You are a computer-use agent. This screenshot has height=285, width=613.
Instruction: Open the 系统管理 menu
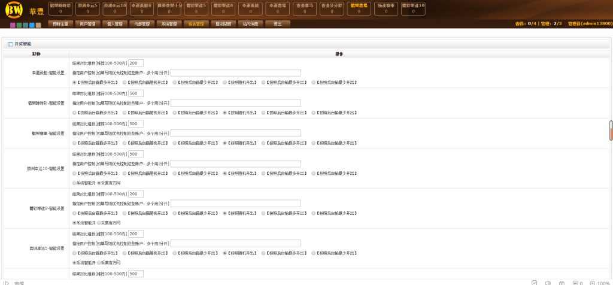point(169,24)
